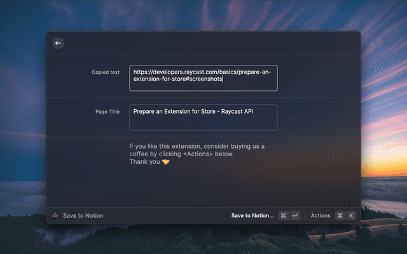Open the Actions menu

[321, 216]
